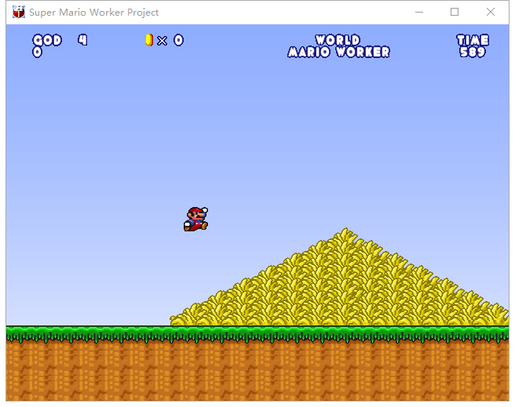515x407 pixels.
Task: Click the lives count '4'
Action: [x=82, y=40]
